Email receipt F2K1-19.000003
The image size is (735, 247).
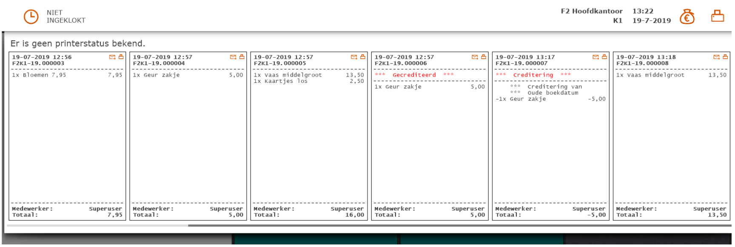(x=112, y=57)
